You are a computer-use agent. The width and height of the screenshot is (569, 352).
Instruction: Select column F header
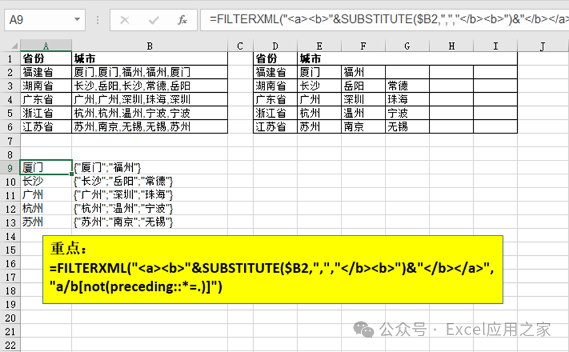tap(363, 46)
